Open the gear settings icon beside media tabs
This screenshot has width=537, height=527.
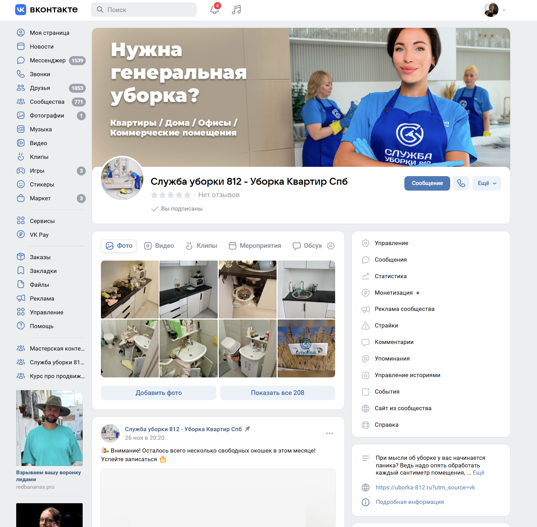click(331, 246)
